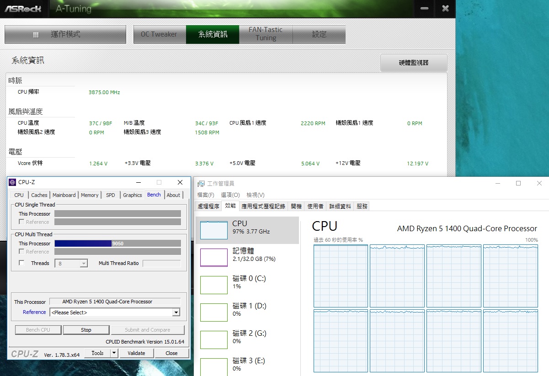
Task: Click the Close button in CPU-Z
Action: pyautogui.click(x=171, y=353)
